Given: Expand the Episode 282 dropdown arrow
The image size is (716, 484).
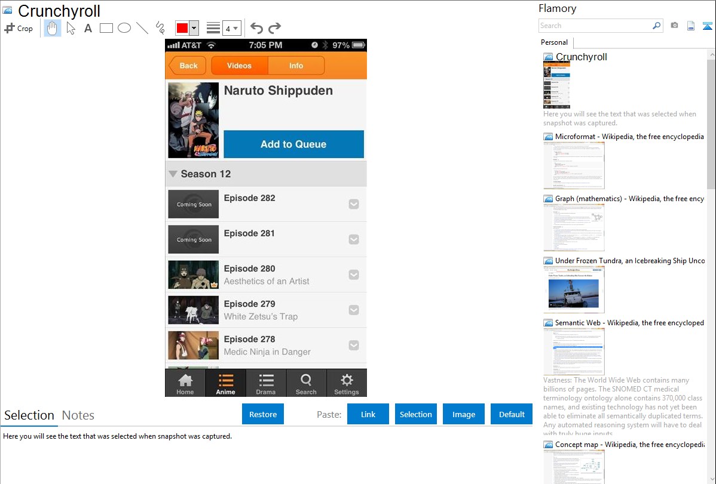Looking at the screenshot, I should coord(354,204).
